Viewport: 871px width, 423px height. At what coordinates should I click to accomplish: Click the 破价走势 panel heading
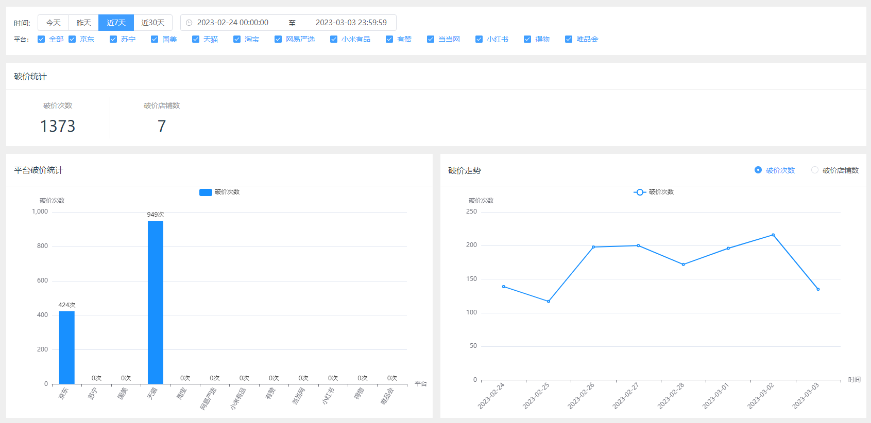pyautogui.click(x=465, y=170)
